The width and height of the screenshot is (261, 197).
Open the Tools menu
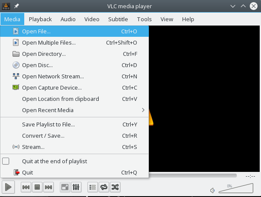pyautogui.click(x=144, y=19)
